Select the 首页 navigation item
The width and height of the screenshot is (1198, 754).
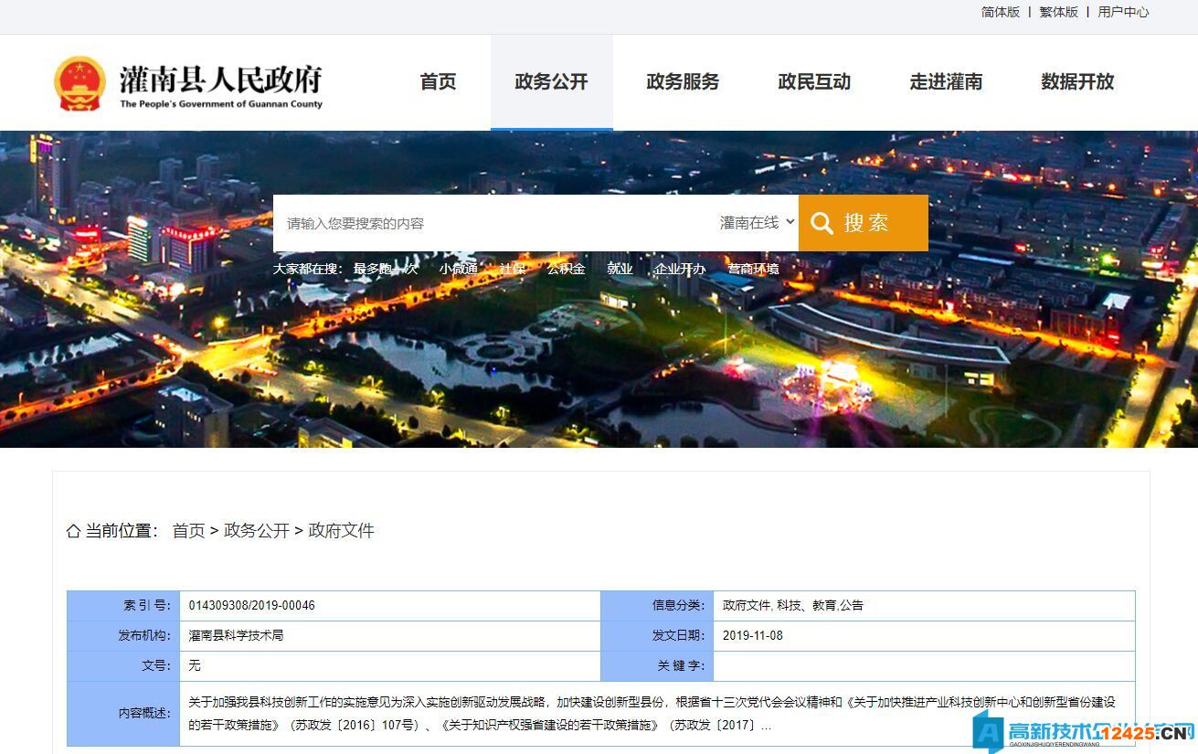[x=438, y=81]
